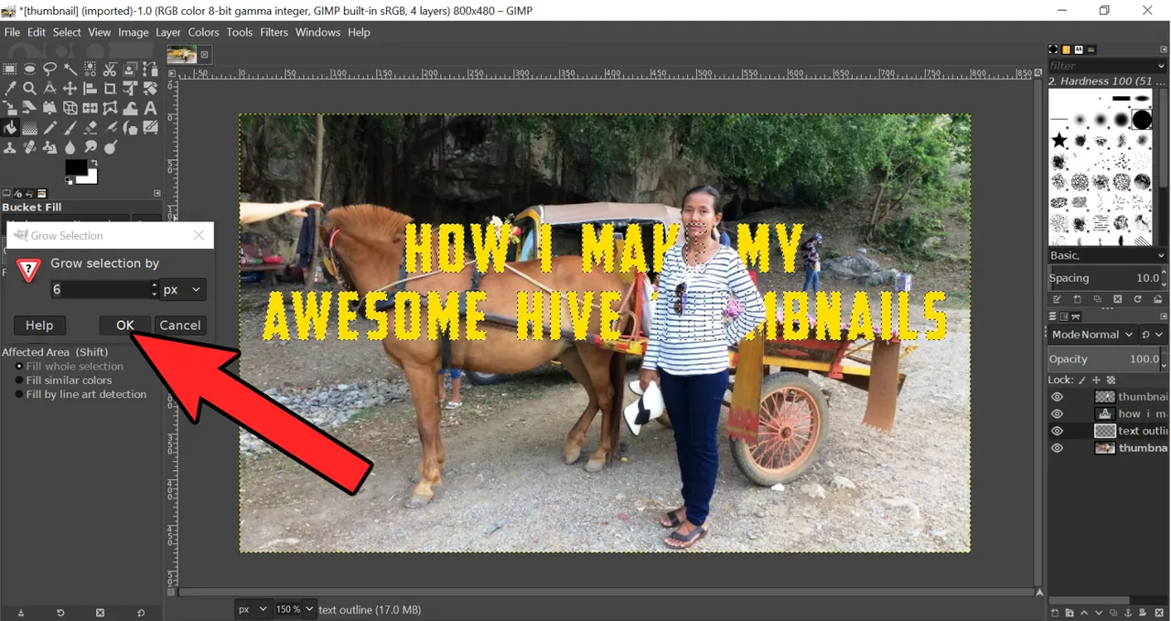Open the brush filter dropdown

click(1162, 66)
